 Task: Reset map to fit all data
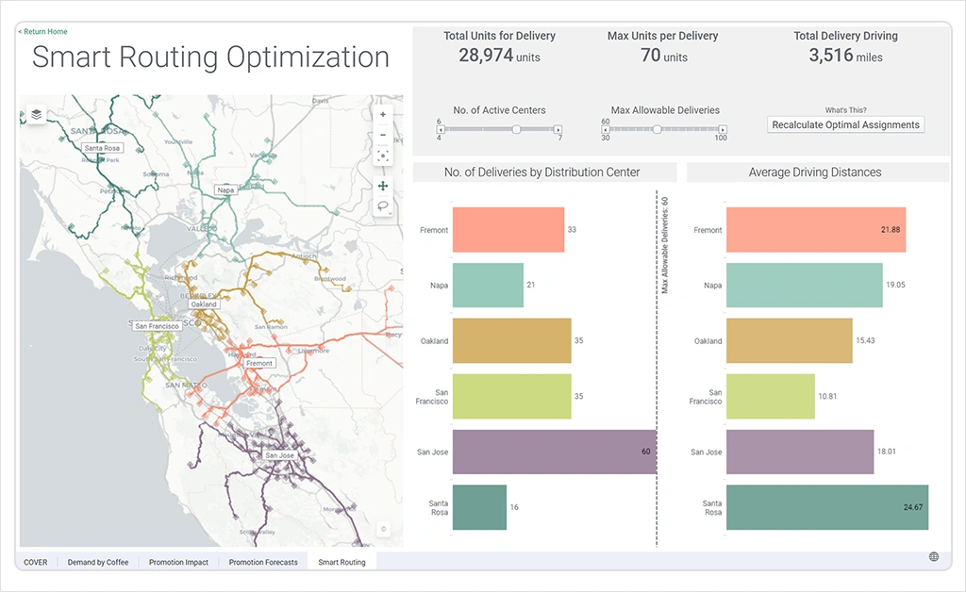click(382, 156)
